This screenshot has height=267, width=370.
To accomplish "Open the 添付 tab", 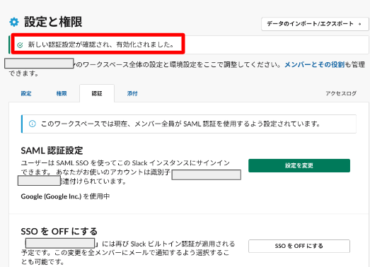I will click(x=132, y=93).
